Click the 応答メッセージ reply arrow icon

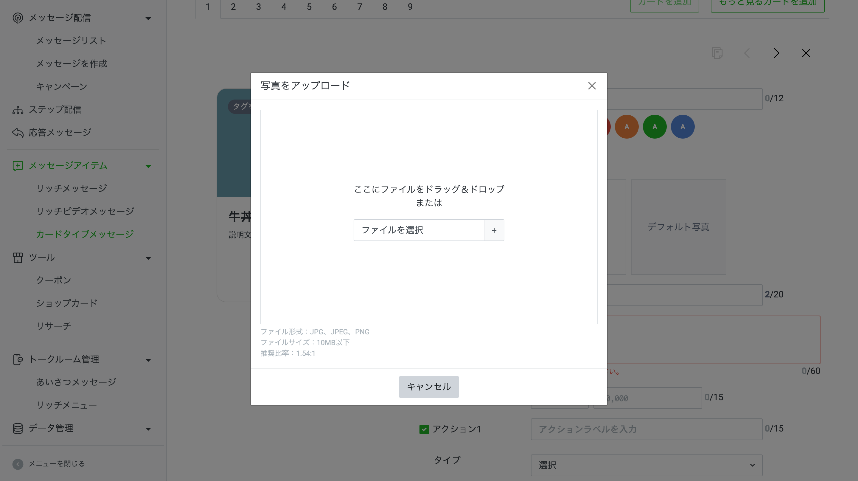click(x=18, y=133)
